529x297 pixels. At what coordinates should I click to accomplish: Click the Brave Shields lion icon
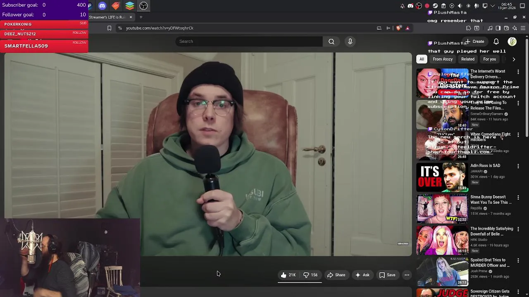click(x=398, y=28)
